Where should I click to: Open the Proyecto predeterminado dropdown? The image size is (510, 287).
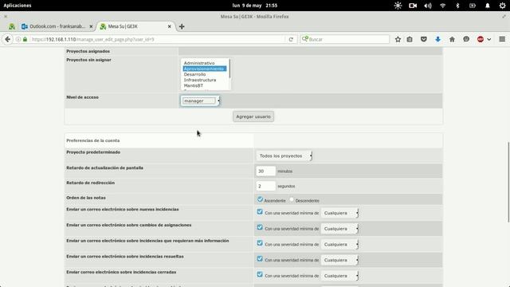click(284, 156)
